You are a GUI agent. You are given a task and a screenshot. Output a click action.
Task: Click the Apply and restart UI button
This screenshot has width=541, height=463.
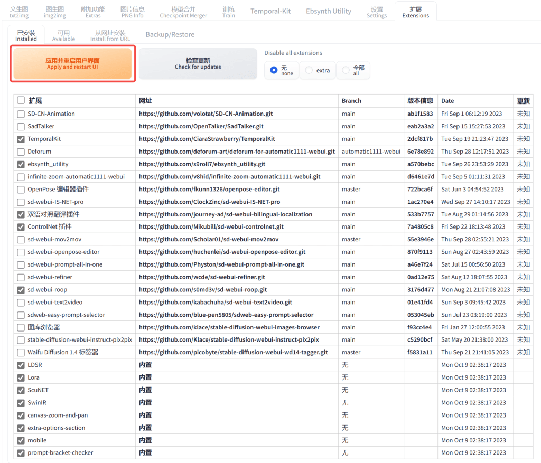(72, 64)
